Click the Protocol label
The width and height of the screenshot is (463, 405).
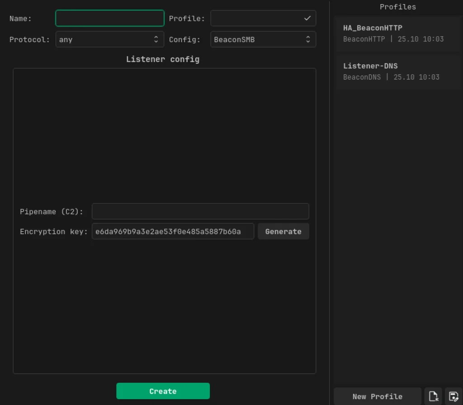[29, 40]
